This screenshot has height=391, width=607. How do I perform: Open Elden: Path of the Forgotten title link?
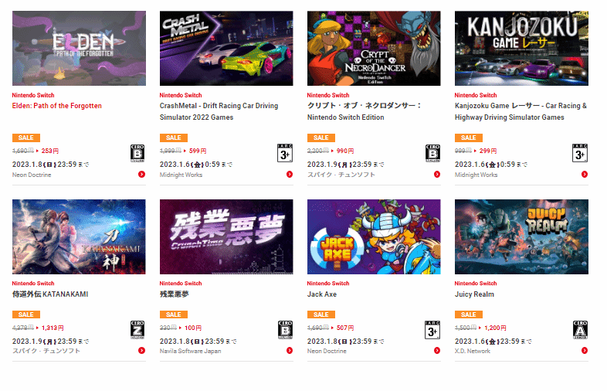pos(57,106)
